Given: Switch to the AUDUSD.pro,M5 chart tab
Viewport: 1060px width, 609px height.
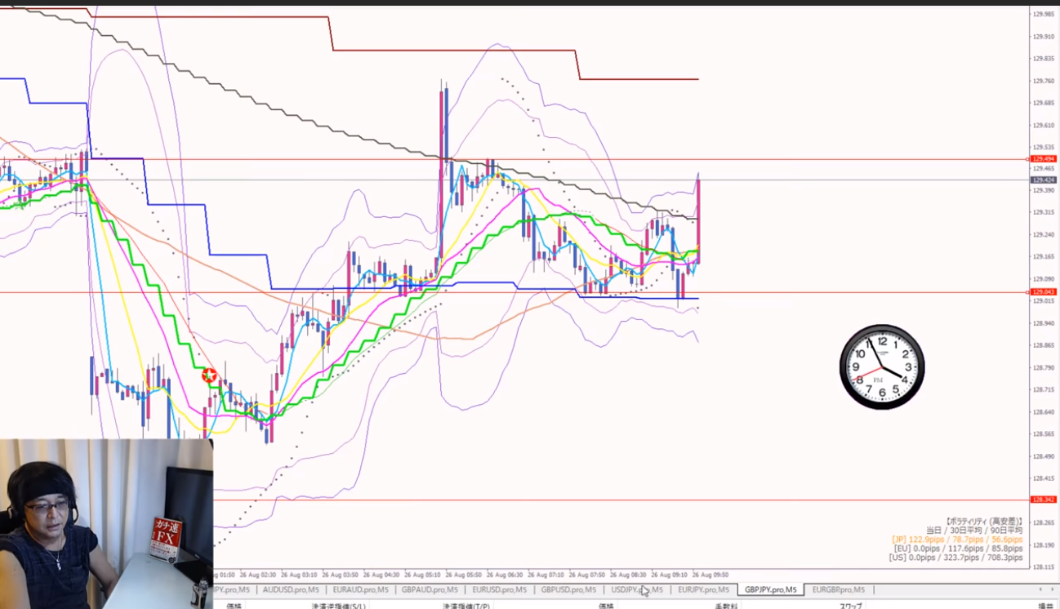Looking at the screenshot, I should coord(291,589).
